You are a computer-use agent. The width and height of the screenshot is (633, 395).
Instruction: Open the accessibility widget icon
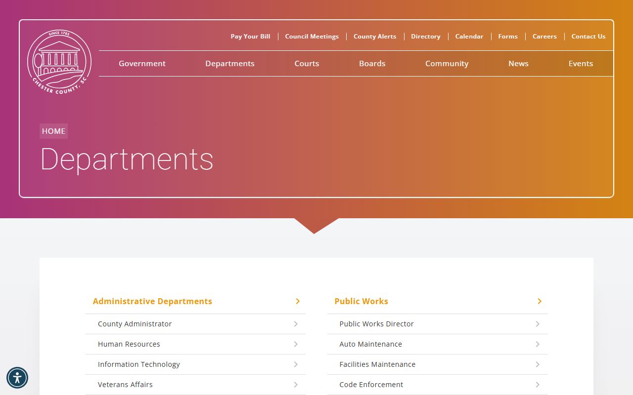(x=17, y=378)
